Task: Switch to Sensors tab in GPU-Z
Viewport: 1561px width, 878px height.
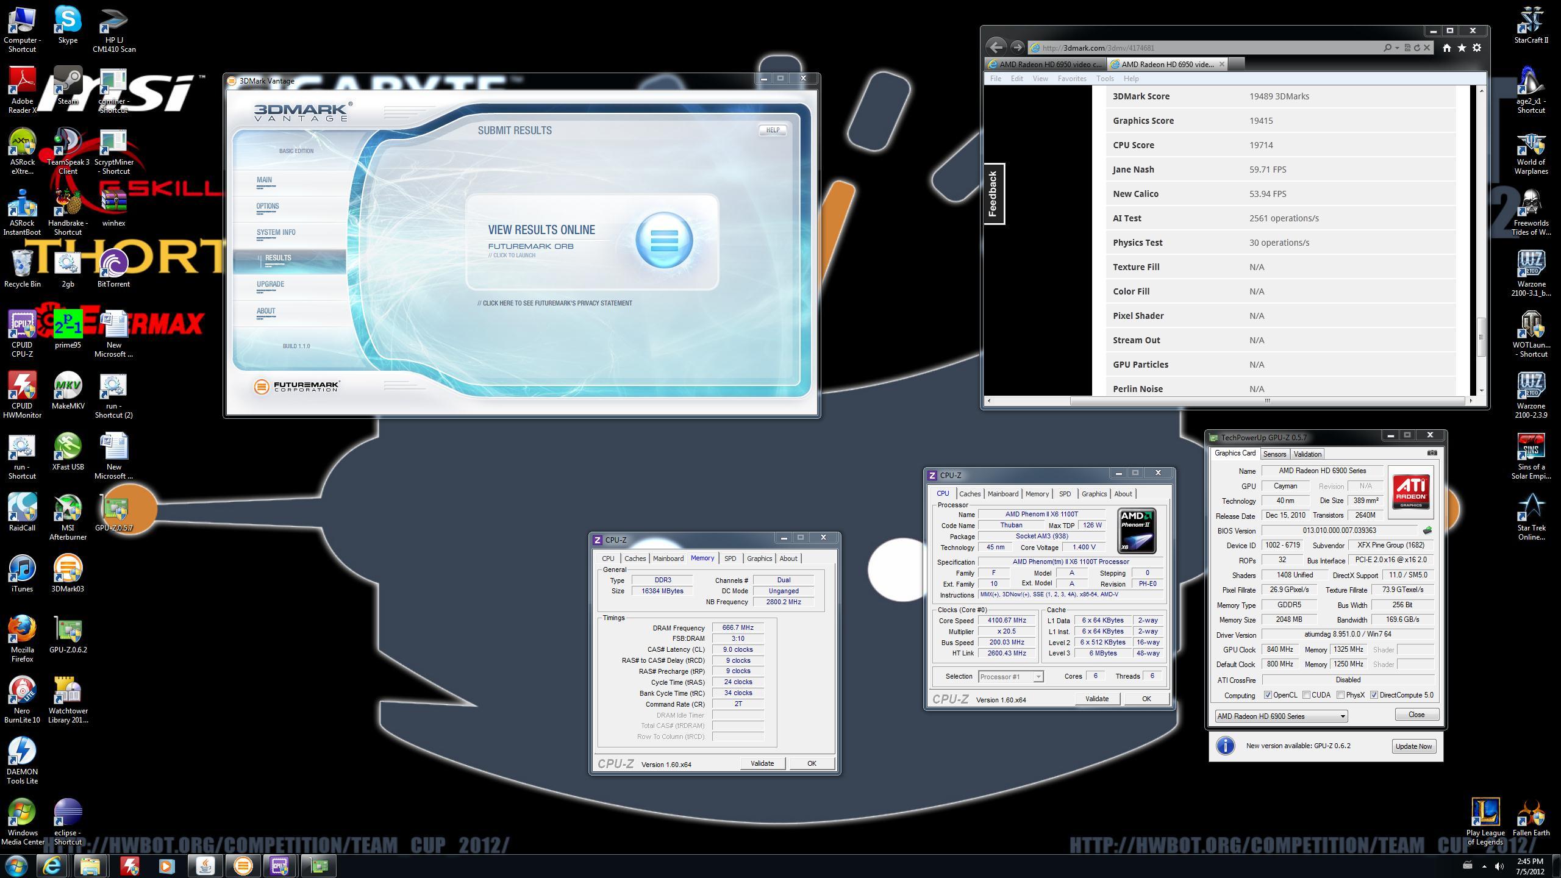Action: tap(1274, 454)
